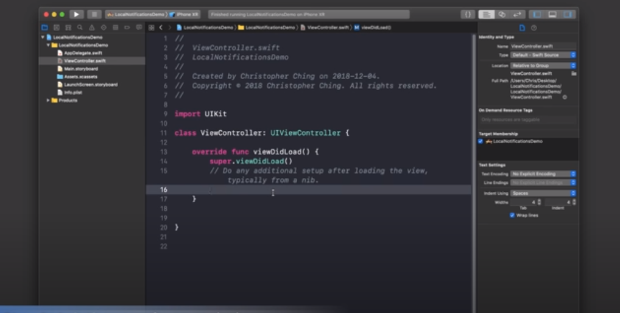Open the Issue navigator warning icon

[92, 27]
